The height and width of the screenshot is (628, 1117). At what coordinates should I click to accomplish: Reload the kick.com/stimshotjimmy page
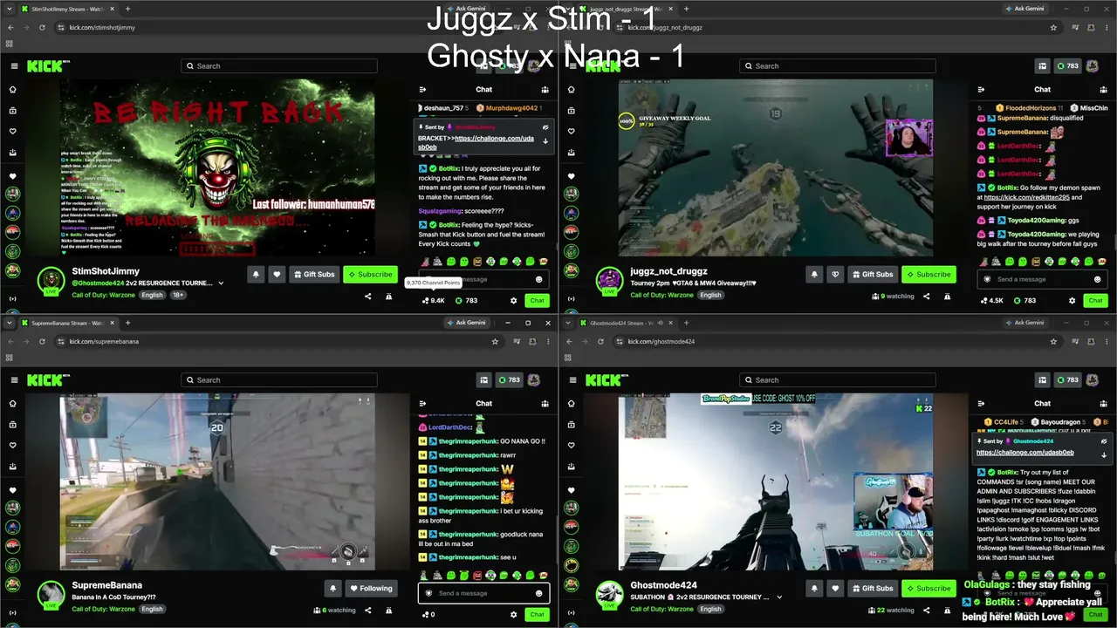pyautogui.click(x=42, y=27)
